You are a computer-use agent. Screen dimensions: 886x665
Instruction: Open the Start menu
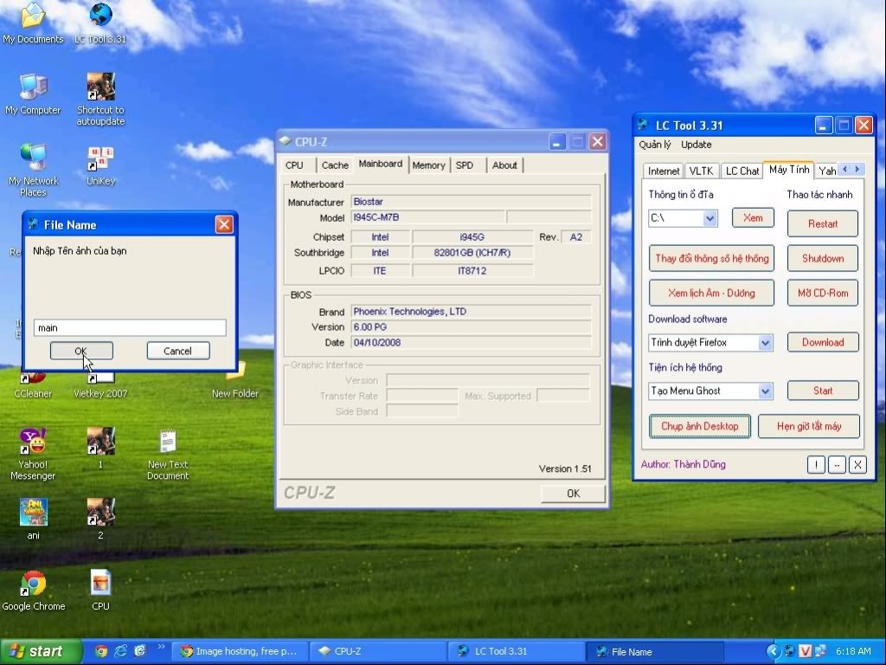click(x=40, y=651)
